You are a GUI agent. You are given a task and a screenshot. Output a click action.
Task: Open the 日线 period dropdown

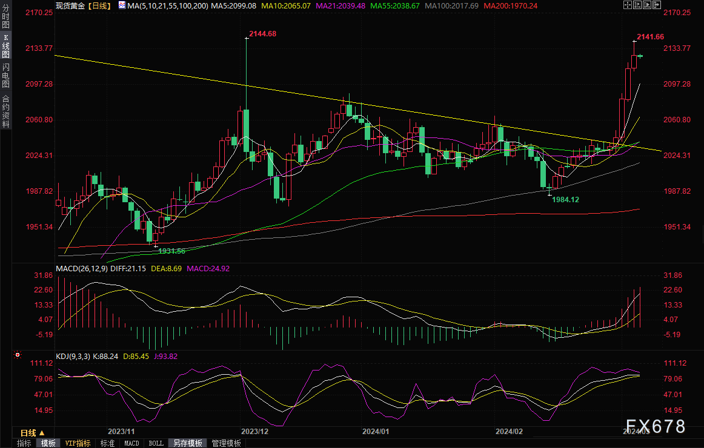point(32,432)
